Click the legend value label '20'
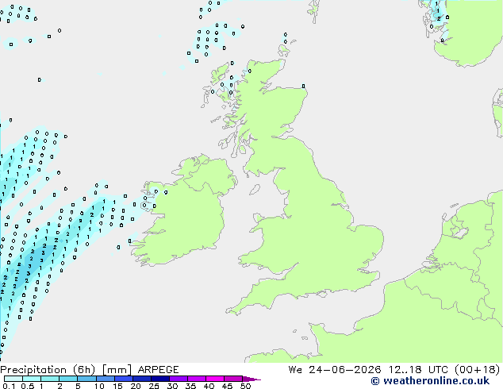The image size is (503, 389). tap(136, 386)
